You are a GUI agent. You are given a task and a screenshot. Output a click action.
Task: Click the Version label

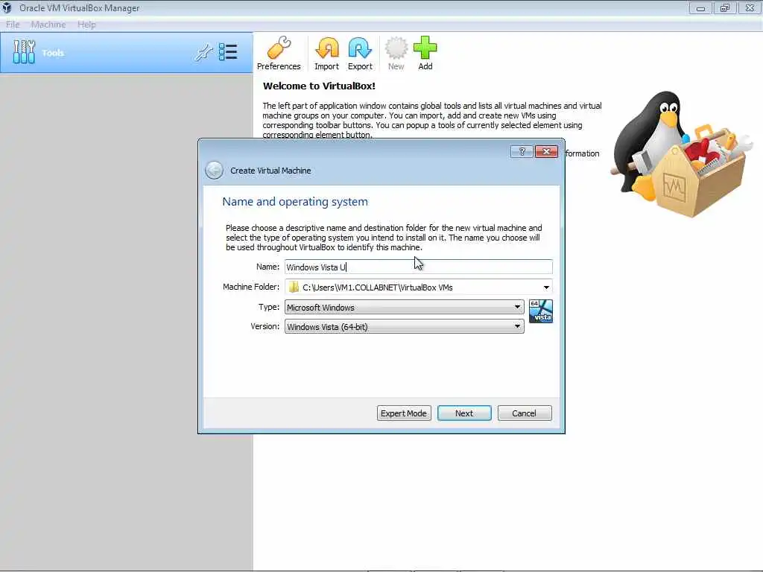(265, 326)
